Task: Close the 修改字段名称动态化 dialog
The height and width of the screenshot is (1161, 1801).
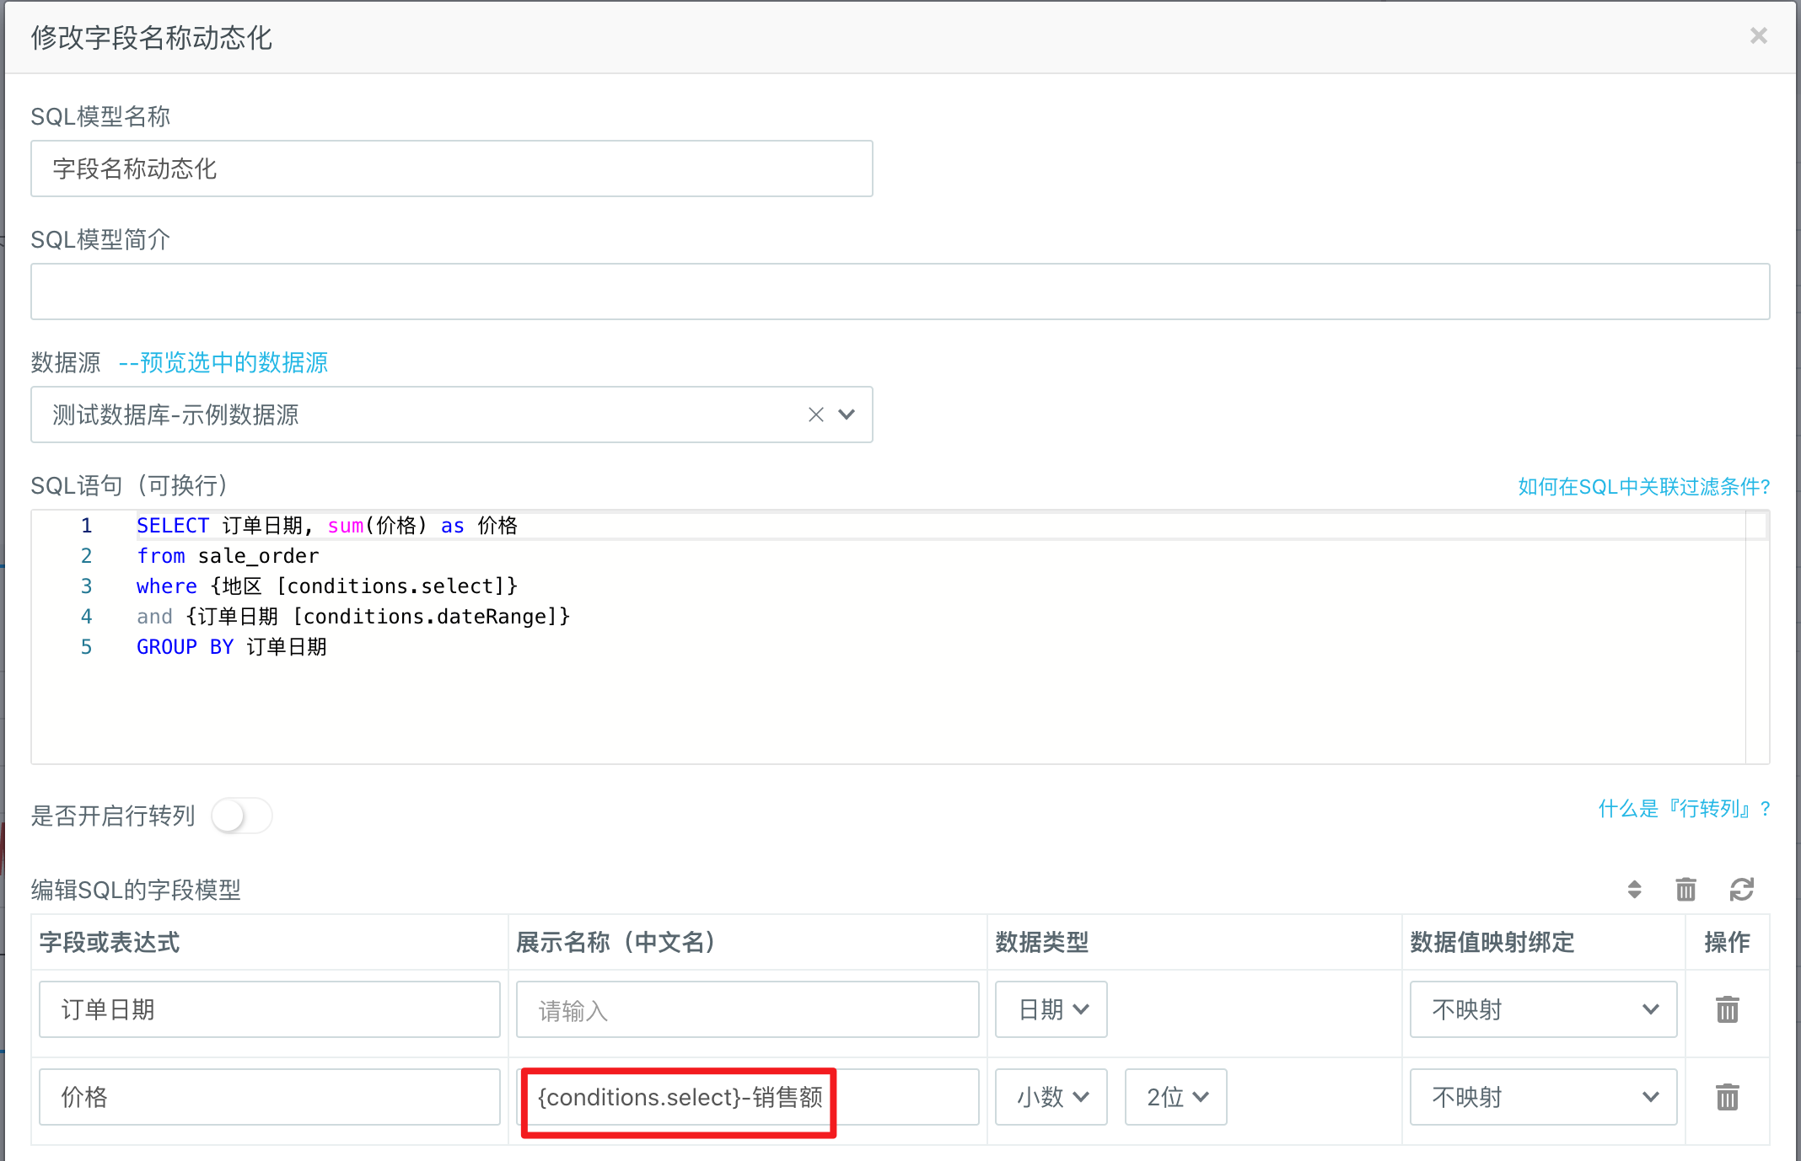Action: click(1758, 36)
